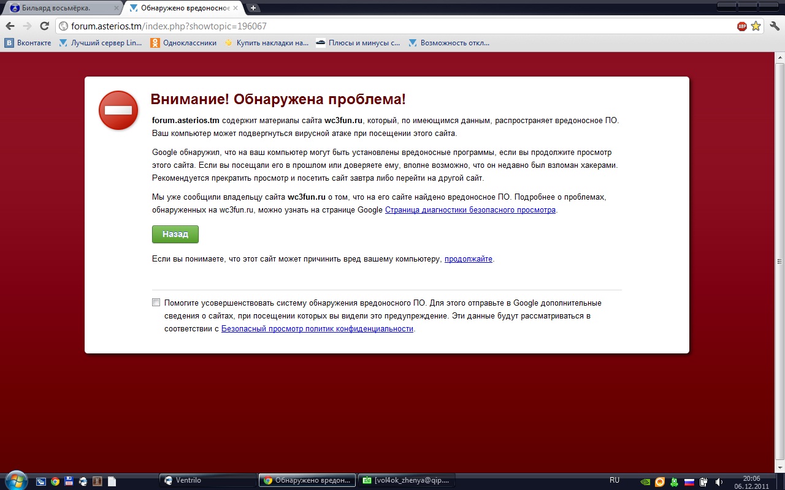Open the Лучший сервер Lin... bookmark
This screenshot has width=785, height=490.
(101, 43)
